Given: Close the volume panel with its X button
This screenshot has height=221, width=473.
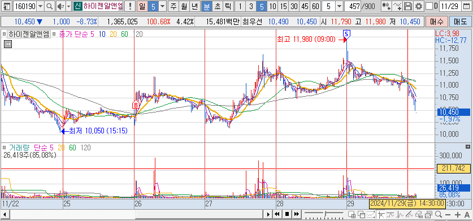Looking at the screenshot, I should pyautogui.click(x=468, y=147).
